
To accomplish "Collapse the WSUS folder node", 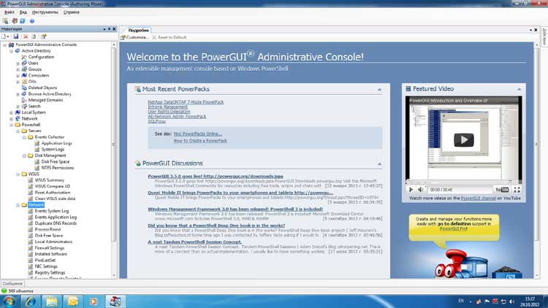I will [x=18, y=174].
